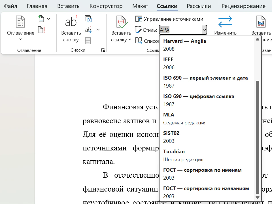Click the APA style input field

180,30
